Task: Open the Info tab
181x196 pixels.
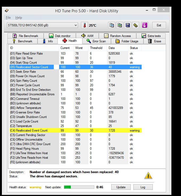Action: click(x=48, y=41)
